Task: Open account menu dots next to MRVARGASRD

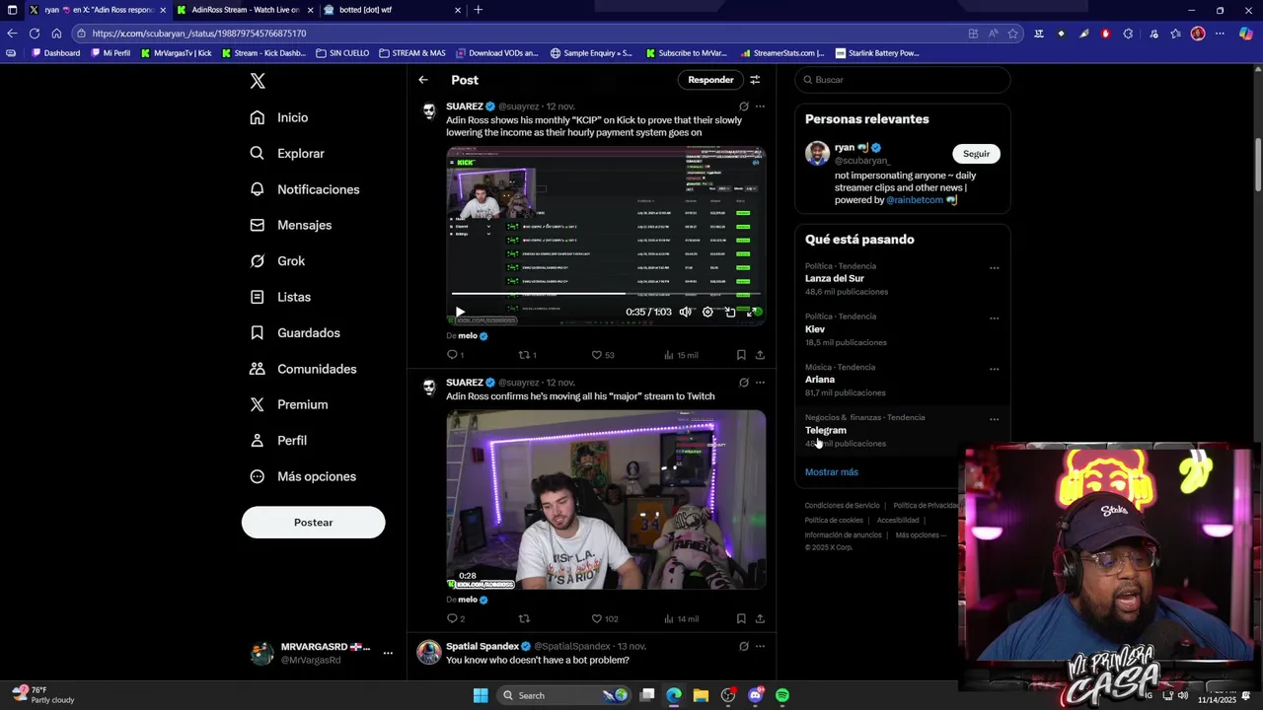Action: tap(388, 653)
